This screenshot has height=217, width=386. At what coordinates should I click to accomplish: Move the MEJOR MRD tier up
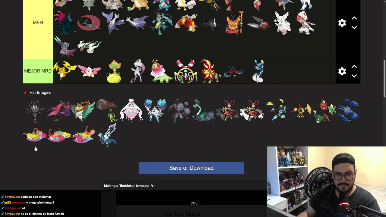(354, 67)
